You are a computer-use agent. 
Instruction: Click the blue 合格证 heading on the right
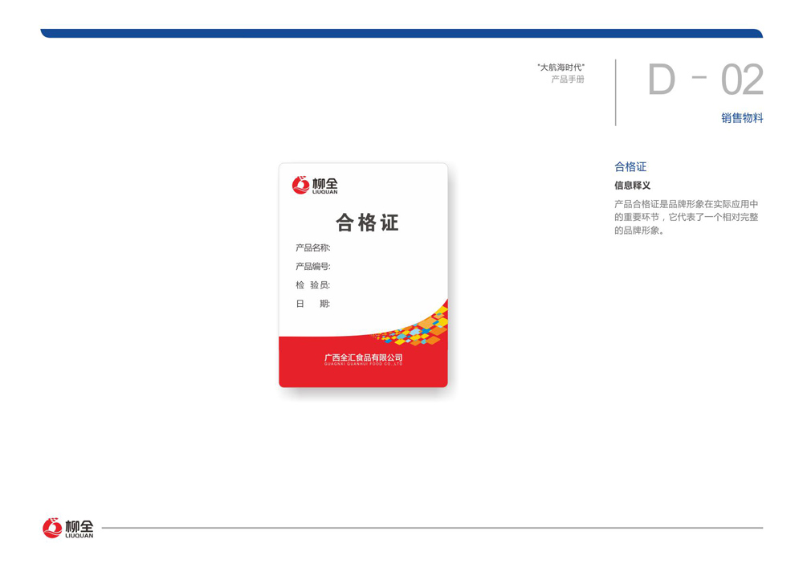click(630, 167)
